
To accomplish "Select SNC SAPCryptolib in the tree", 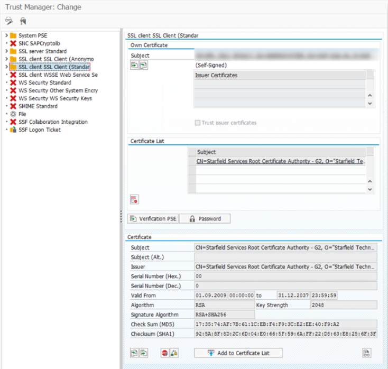I will tap(39, 43).
